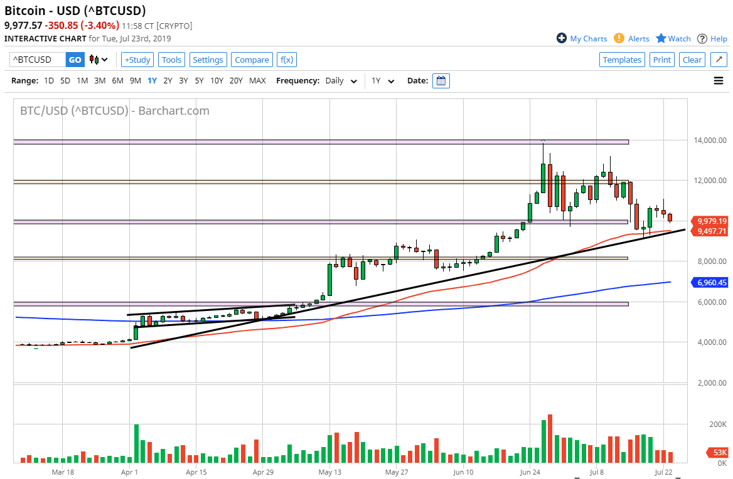This screenshot has height=479, width=733.
Task: Clear the chart with Clear button
Action: point(692,60)
